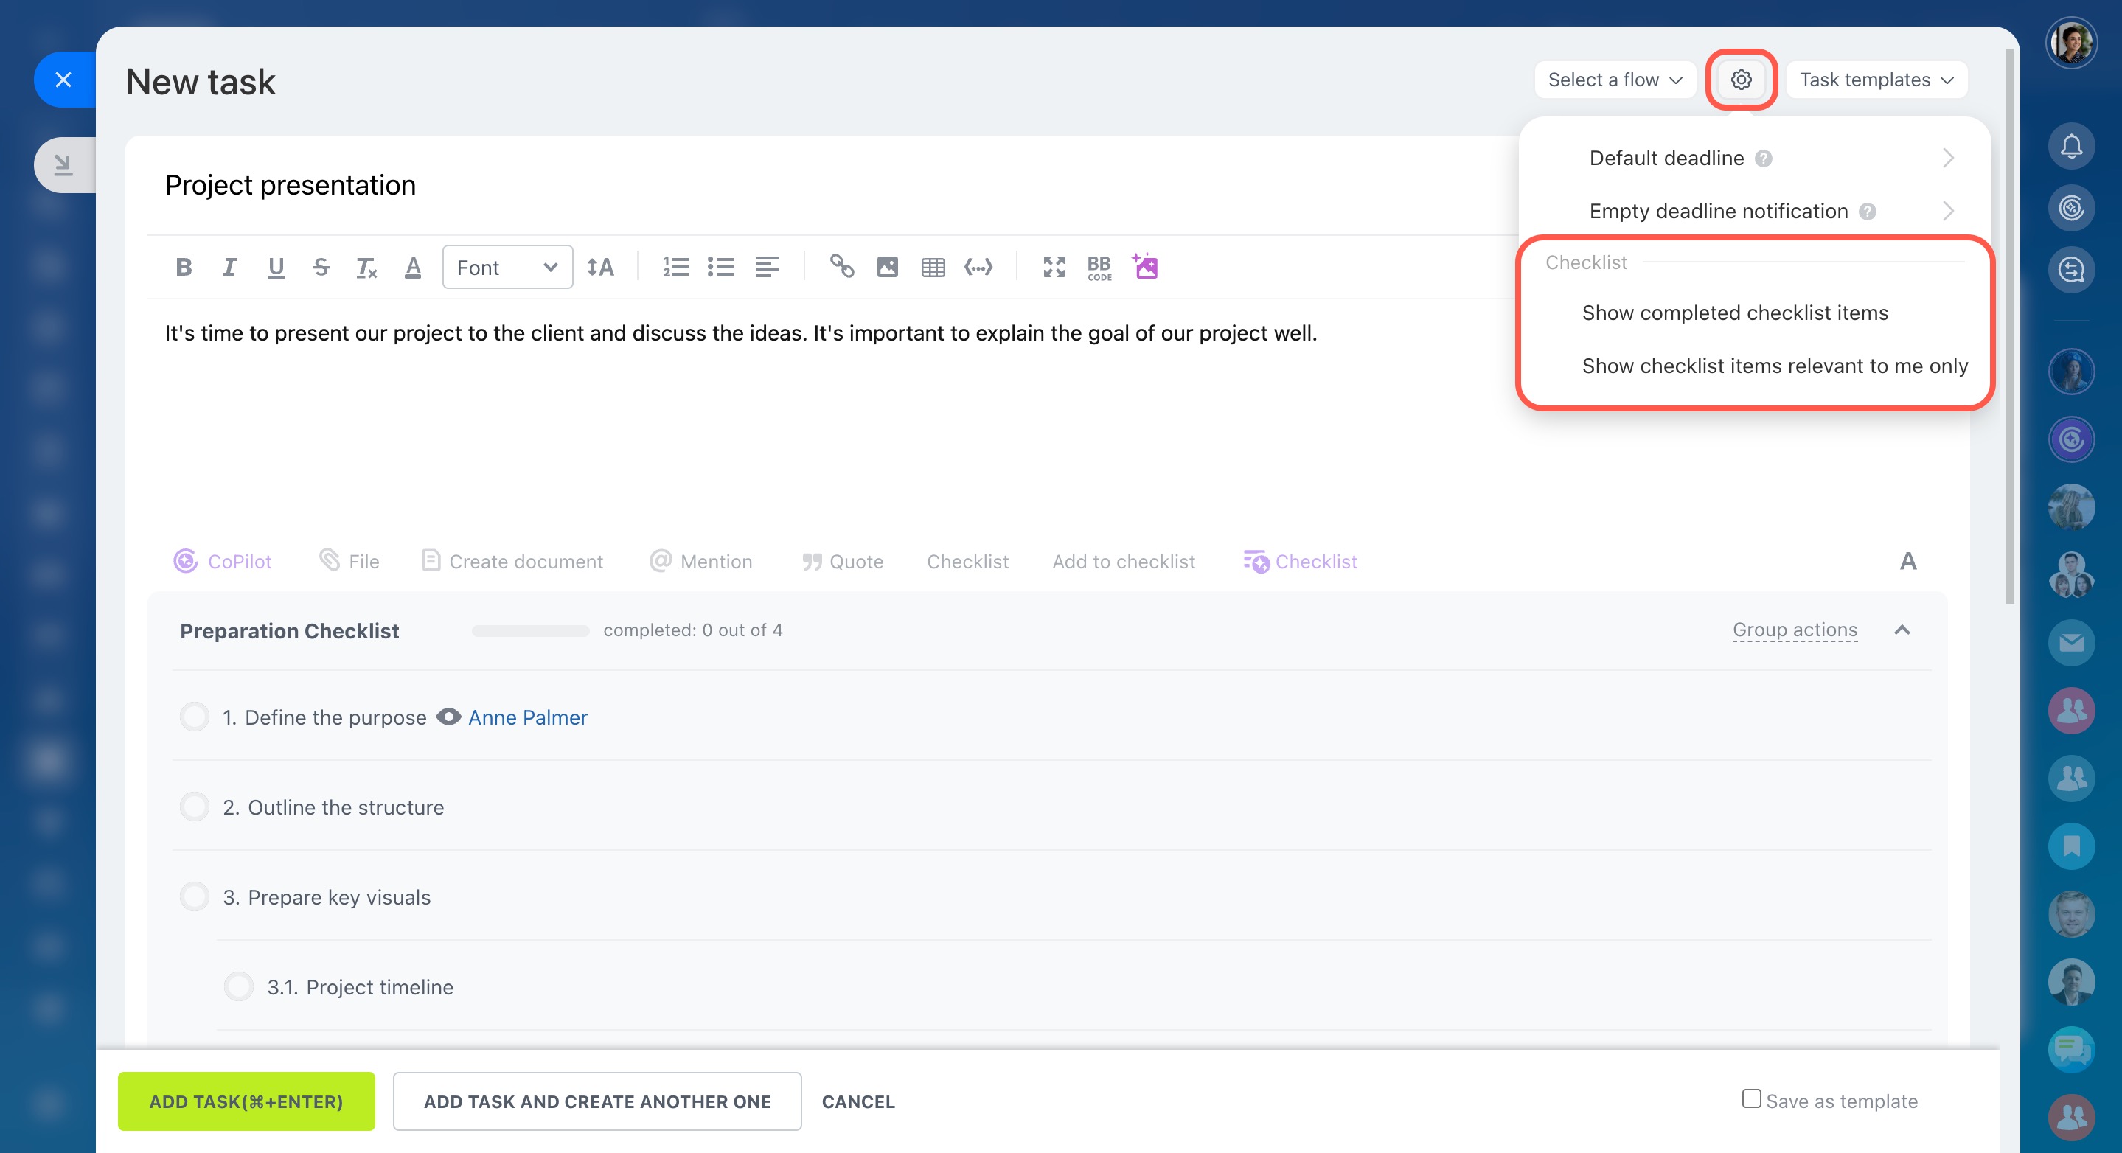The width and height of the screenshot is (2122, 1153).
Task: Expand Task templates dropdown
Action: (x=1876, y=80)
